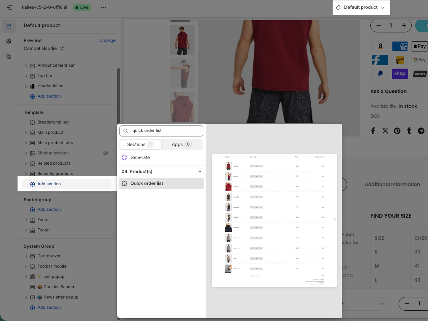Open the Default product template dropdown
428x321 pixels.
point(361,8)
